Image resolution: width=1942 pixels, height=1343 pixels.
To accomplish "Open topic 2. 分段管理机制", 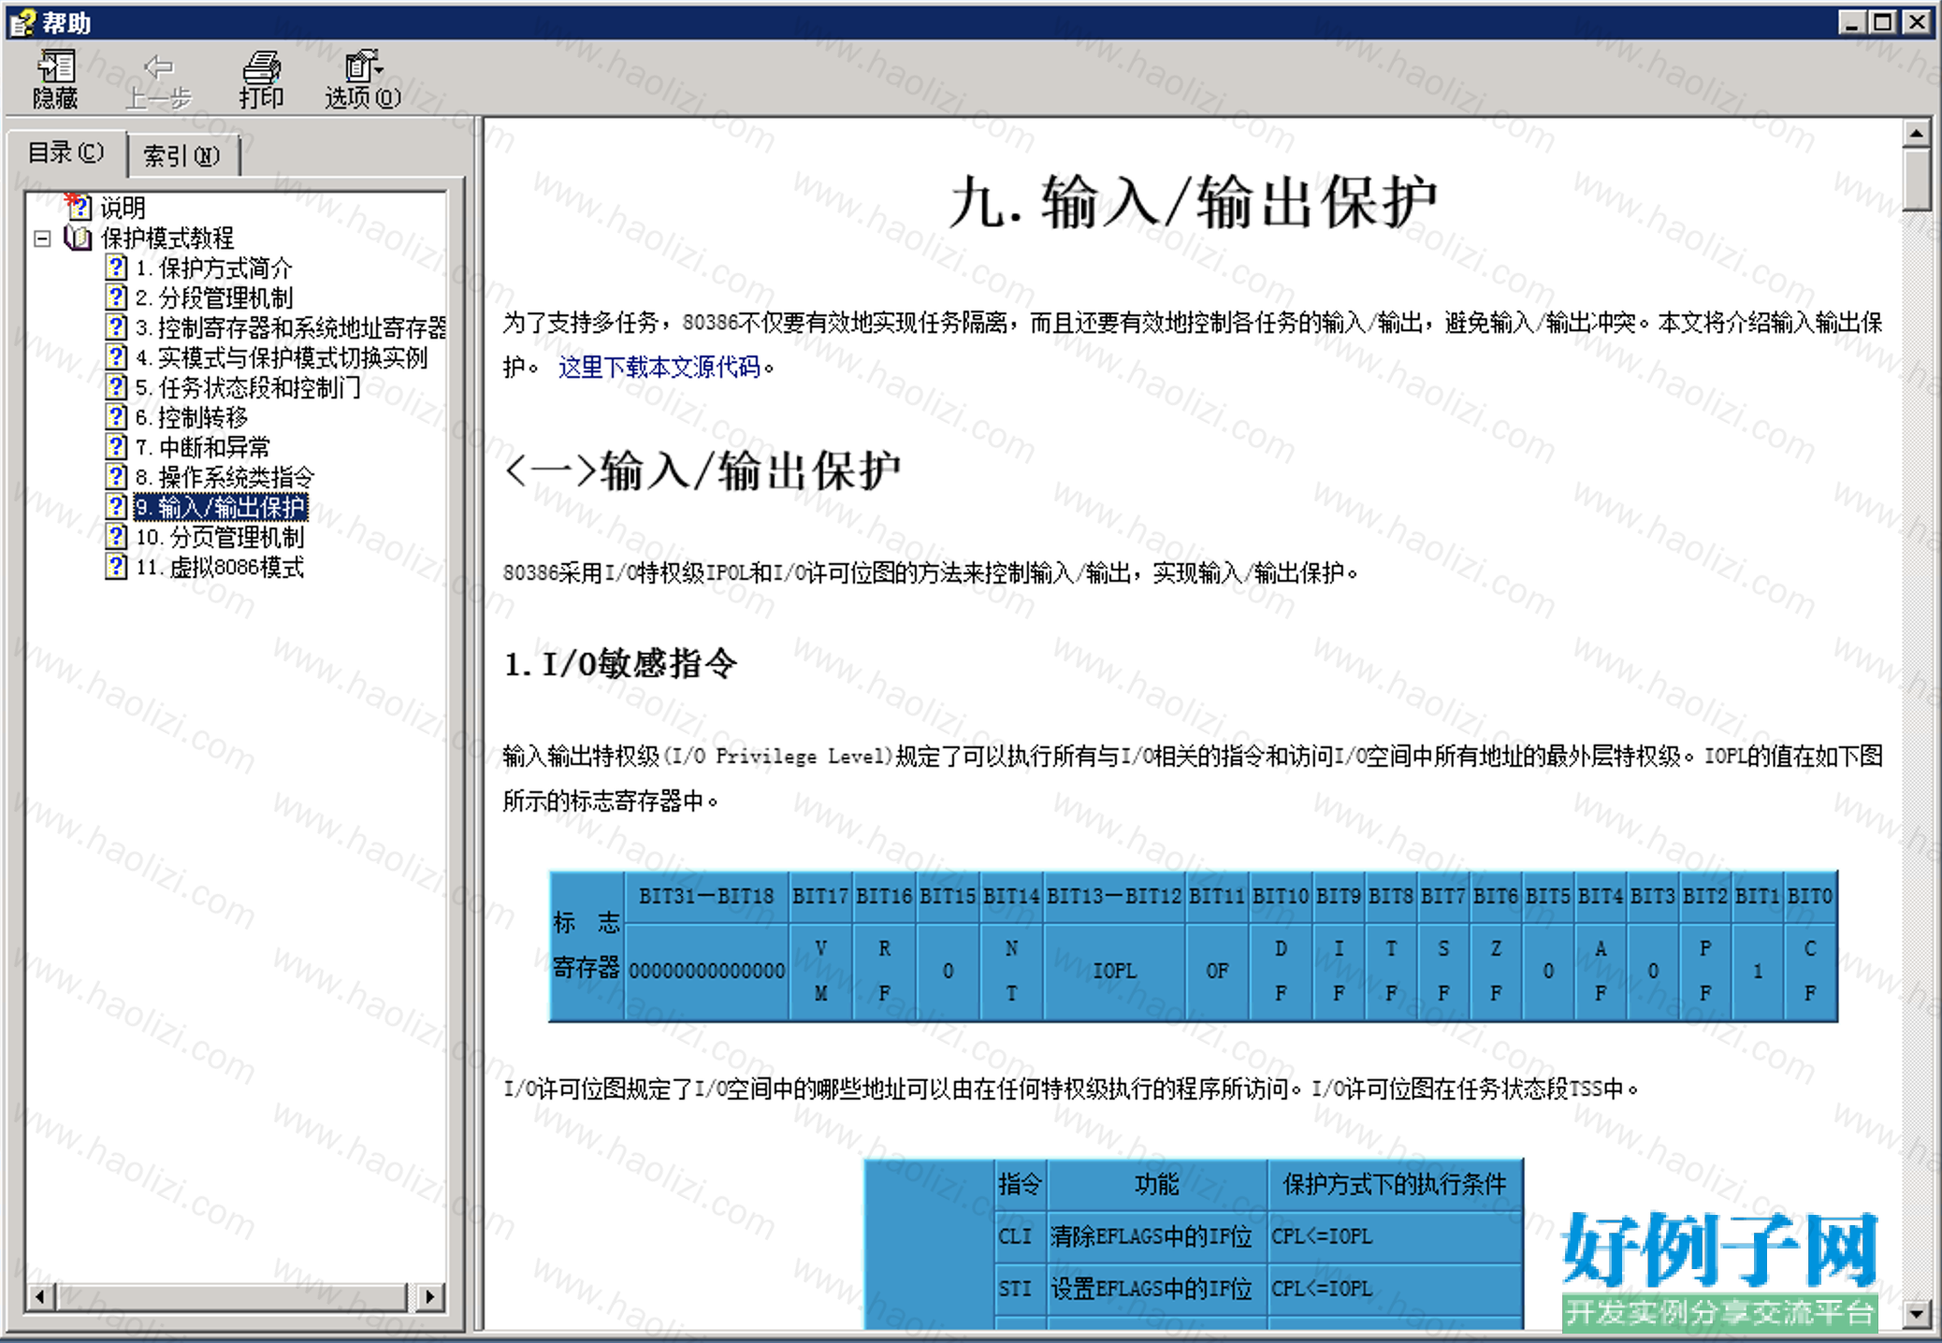I will [x=214, y=298].
